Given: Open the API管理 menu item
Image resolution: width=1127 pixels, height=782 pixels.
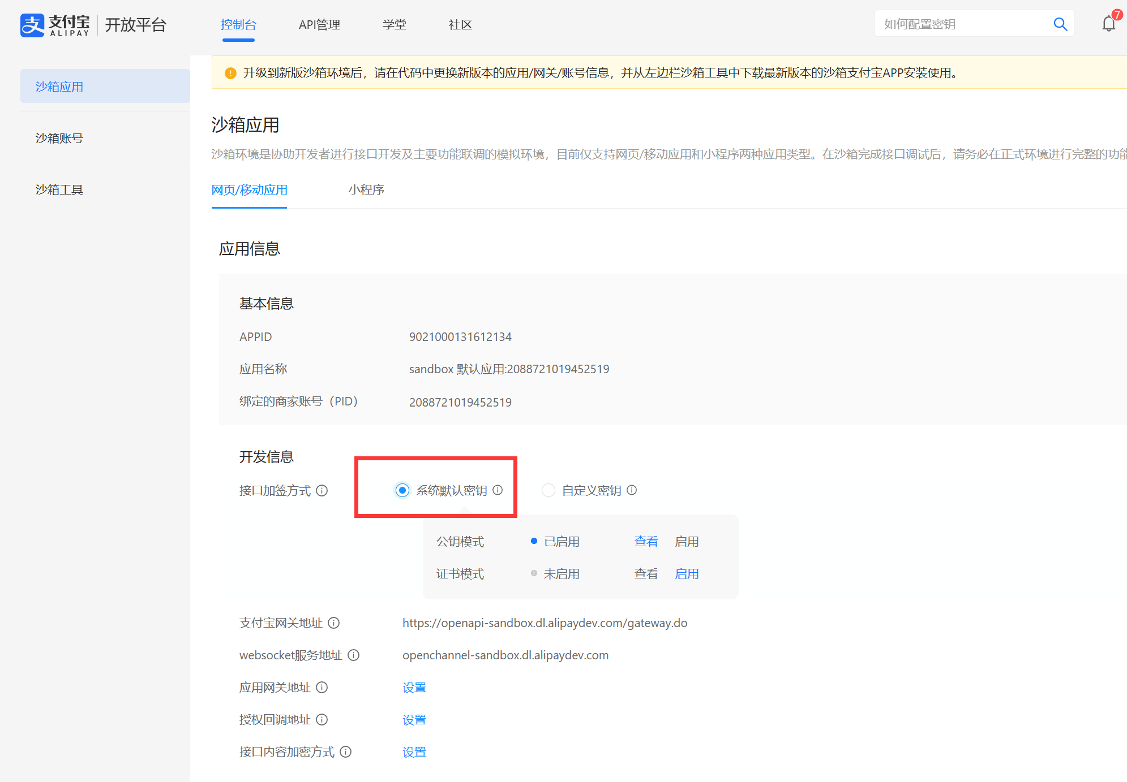Looking at the screenshot, I should 319,25.
